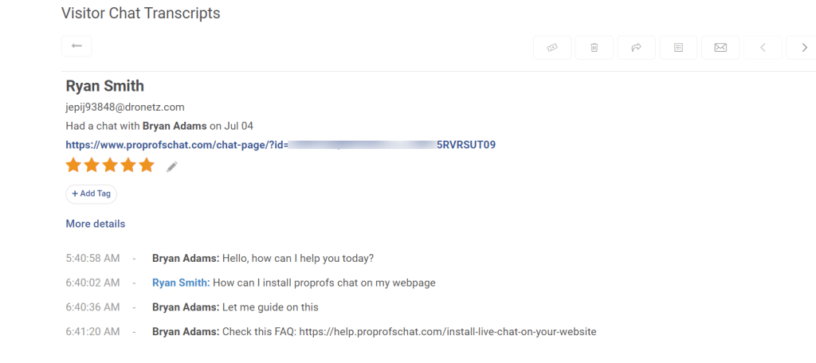
Task: Go to the previous transcript
Action: coord(763,48)
